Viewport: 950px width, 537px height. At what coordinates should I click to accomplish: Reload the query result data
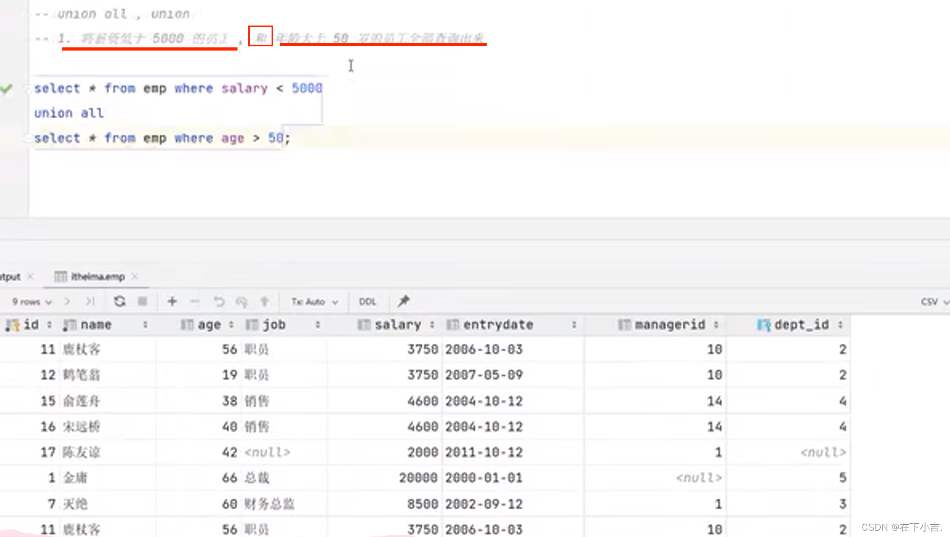pyautogui.click(x=120, y=301)
